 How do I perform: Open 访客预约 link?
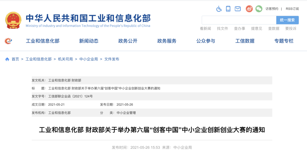point(272,9)
